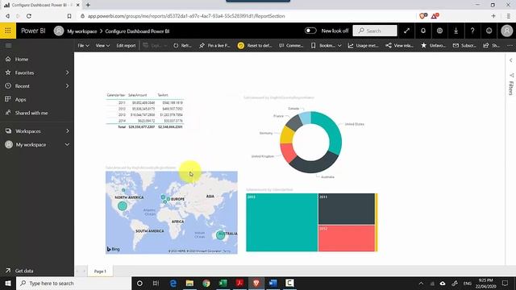Click the Share toolbar button
The image size is (516, 290).
491,45
